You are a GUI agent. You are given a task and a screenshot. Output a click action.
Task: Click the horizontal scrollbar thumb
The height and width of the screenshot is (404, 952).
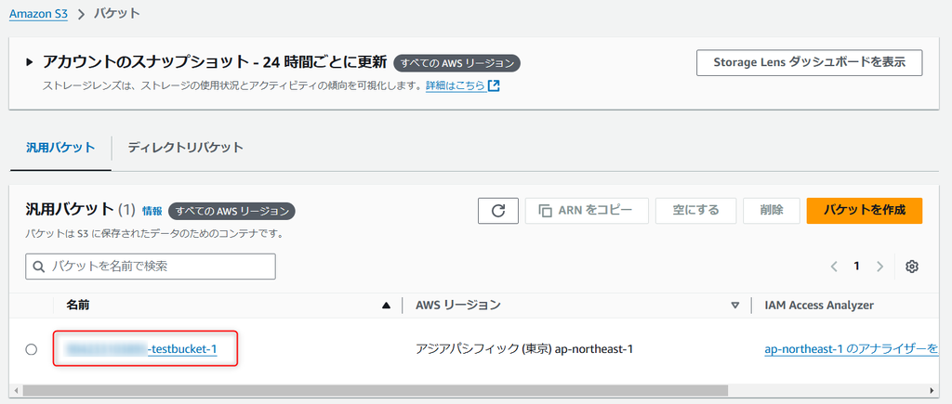coord(375,390)
